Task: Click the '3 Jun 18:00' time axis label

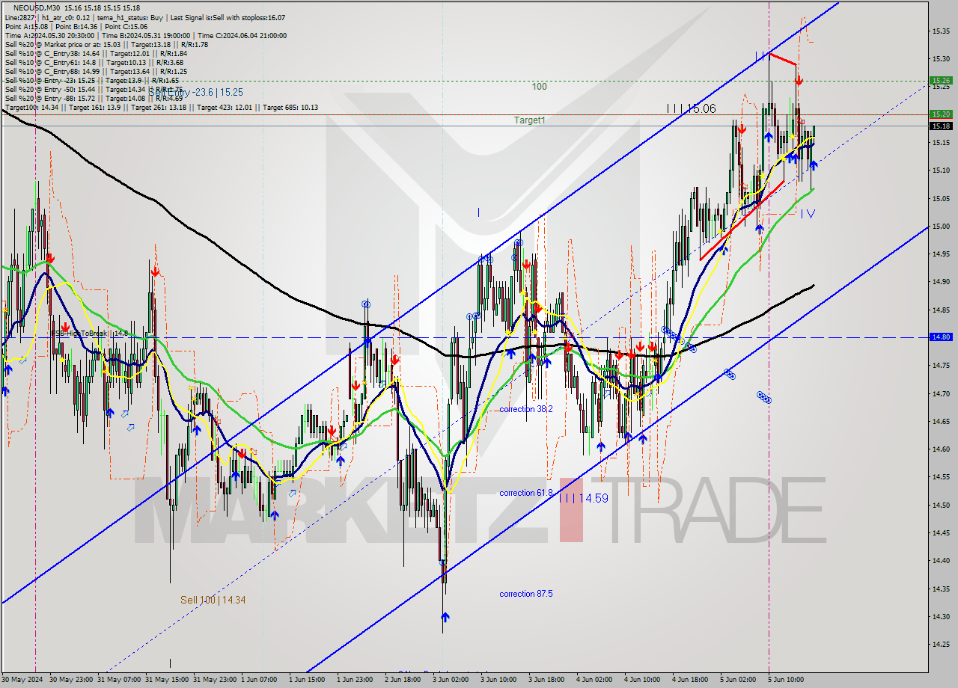Action: pos(548,680)
